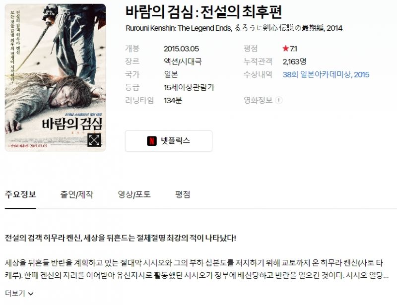Screen dimensions: 397x305
Task: Open the 넷플릭스 streaming button
Action: click(x=169, y=141)
